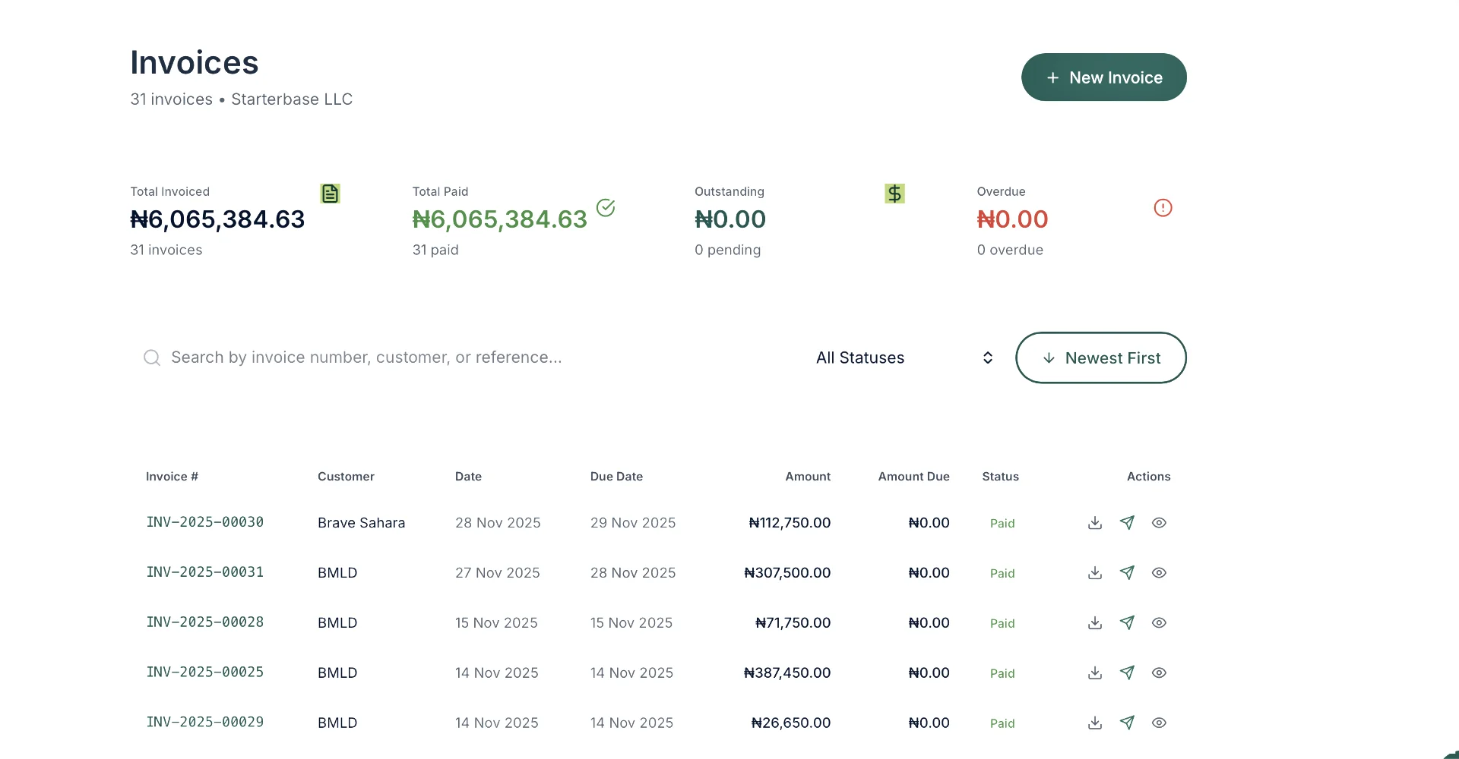Click the alert icon next to Overdue
The height and width of the screenshot is (759, 1459).
click(1162, 207)
